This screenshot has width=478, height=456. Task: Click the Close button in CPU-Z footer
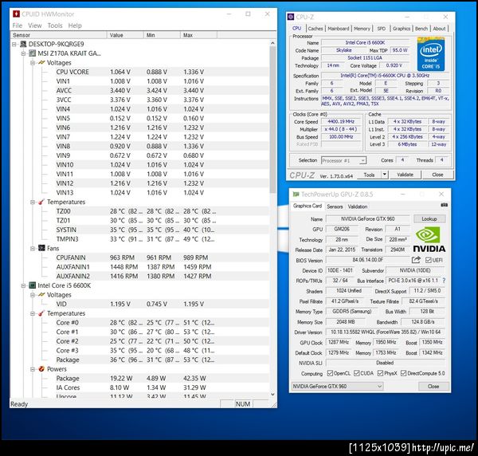pyautogui.click(x=437, y=175)
